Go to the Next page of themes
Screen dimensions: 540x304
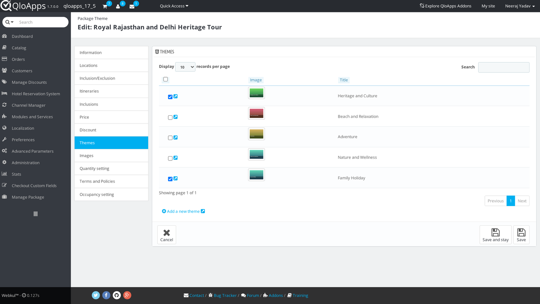coord(522,201)
